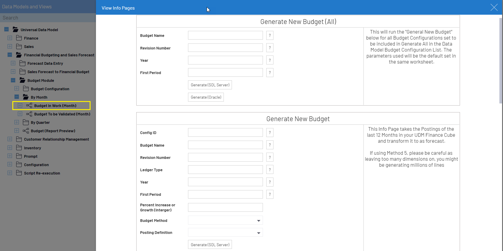Open the Posting Definition dropdown
Viewport: 503px width, 251px height.
point(258,233)
